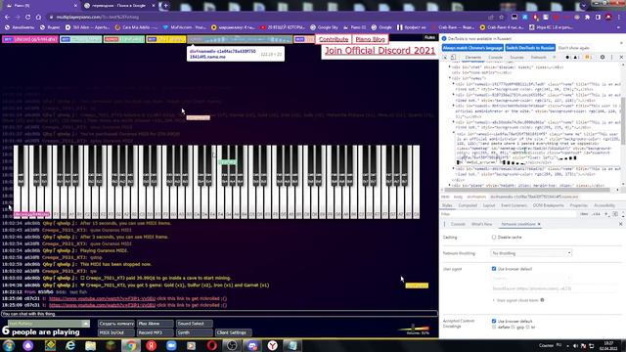Click the Don't show again link
The width and height of the screenshot is (626, 352).
[x=574, y=48]
